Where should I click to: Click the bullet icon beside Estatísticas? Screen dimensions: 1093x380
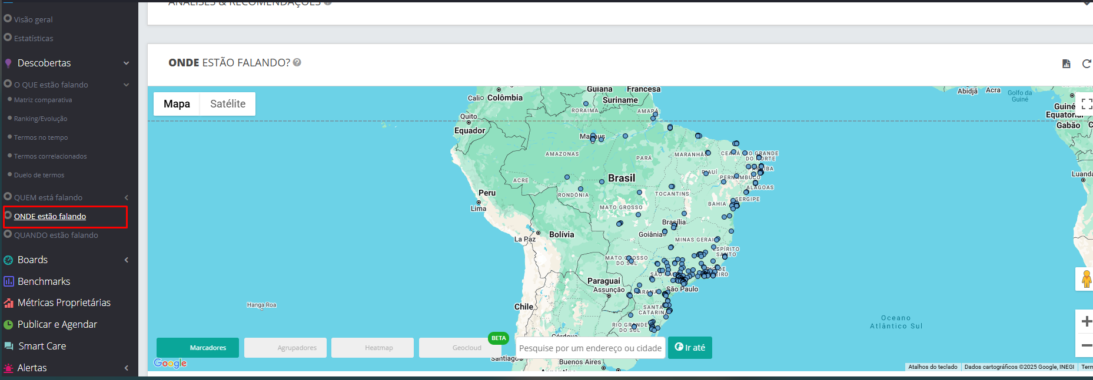8,38
